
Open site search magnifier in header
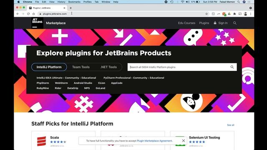pos(234,23)
